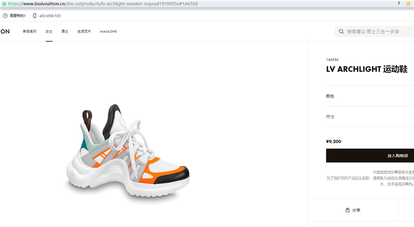Click the 放入购物袋 add to bag button
Viewport: 414px width, 227px height.
coord(370,155)
